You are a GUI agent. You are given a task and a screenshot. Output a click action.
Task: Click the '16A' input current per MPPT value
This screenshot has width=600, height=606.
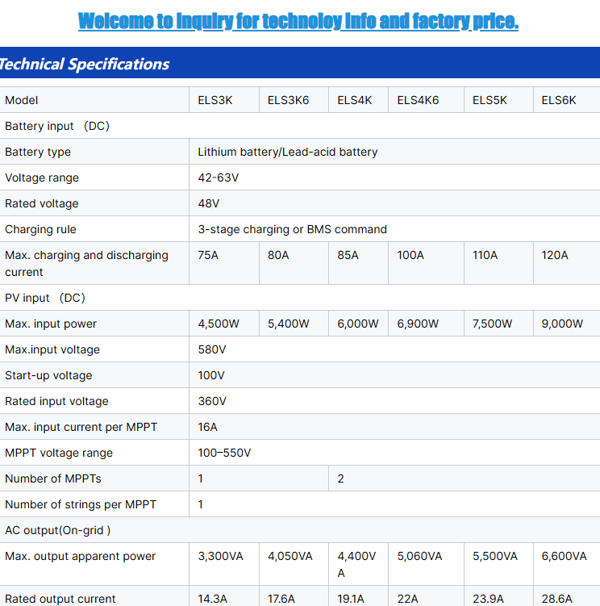click(207, 428)
